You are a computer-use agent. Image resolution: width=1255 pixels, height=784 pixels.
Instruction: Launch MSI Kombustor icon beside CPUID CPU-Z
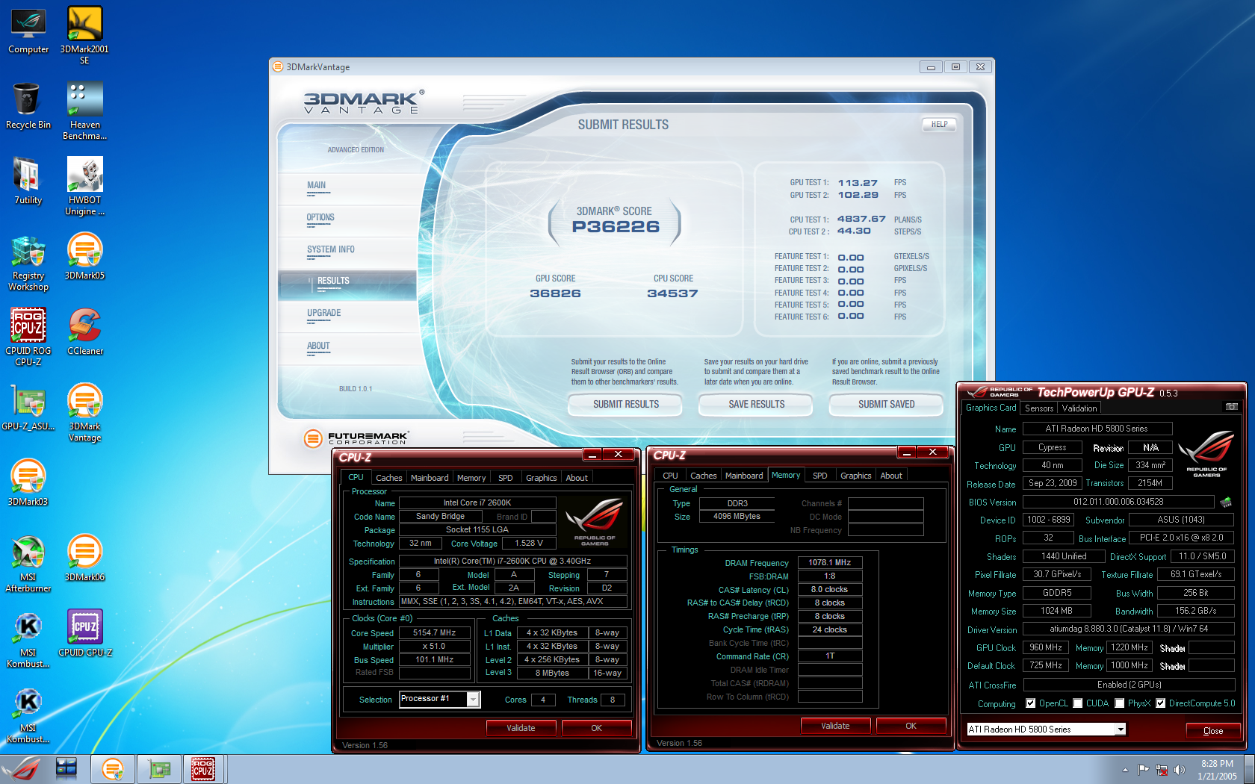pyautogui.click(x=28, y=640)
